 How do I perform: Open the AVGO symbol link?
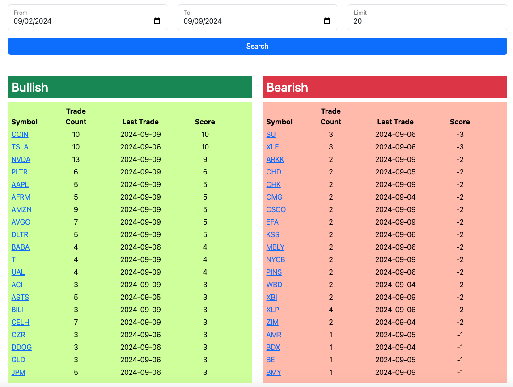point(21,222)
